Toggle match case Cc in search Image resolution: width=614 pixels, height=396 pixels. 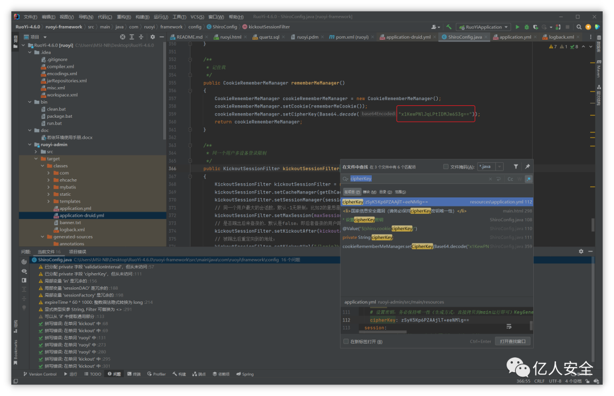pos(510,179)
